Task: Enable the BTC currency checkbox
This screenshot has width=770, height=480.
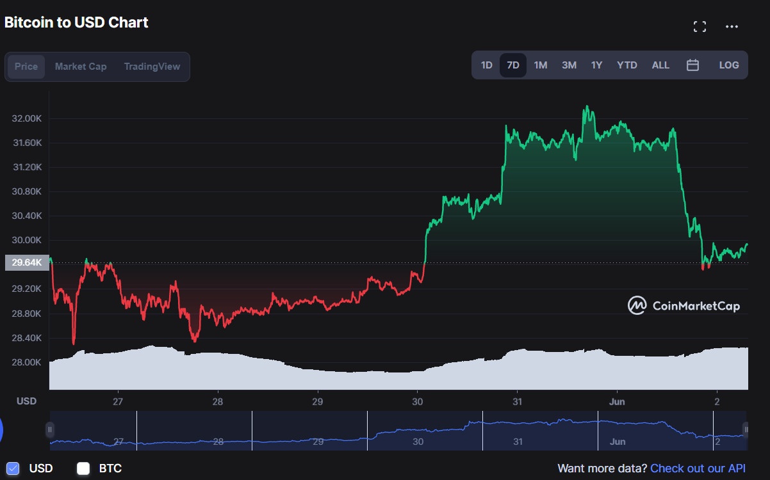Action: 83,468
